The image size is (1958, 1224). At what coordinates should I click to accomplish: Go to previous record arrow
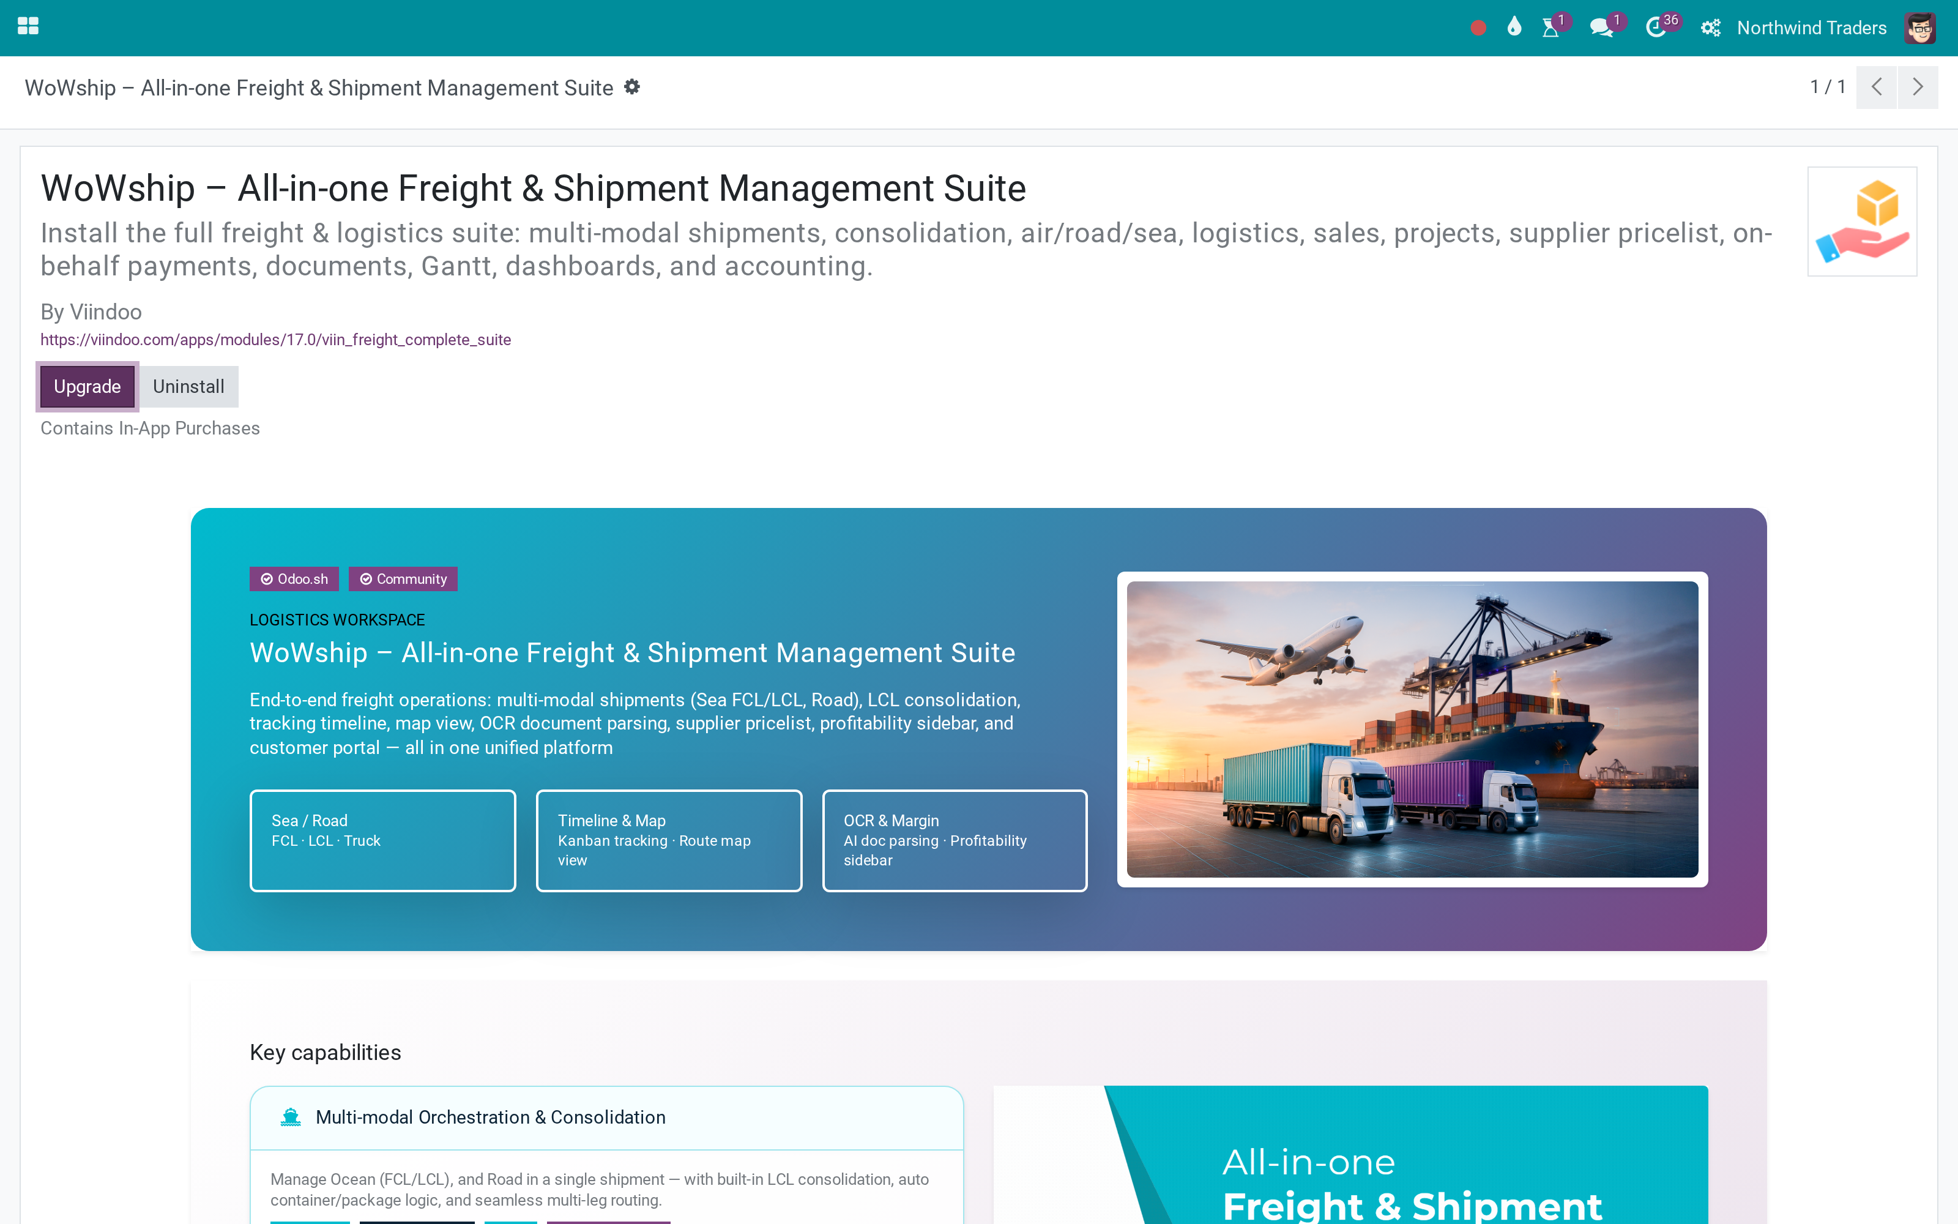[x=1876, y=87]
